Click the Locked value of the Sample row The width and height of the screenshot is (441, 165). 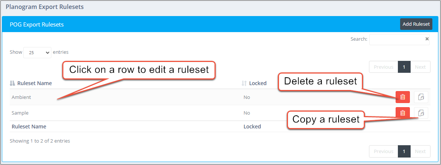[x=247, y=113]
